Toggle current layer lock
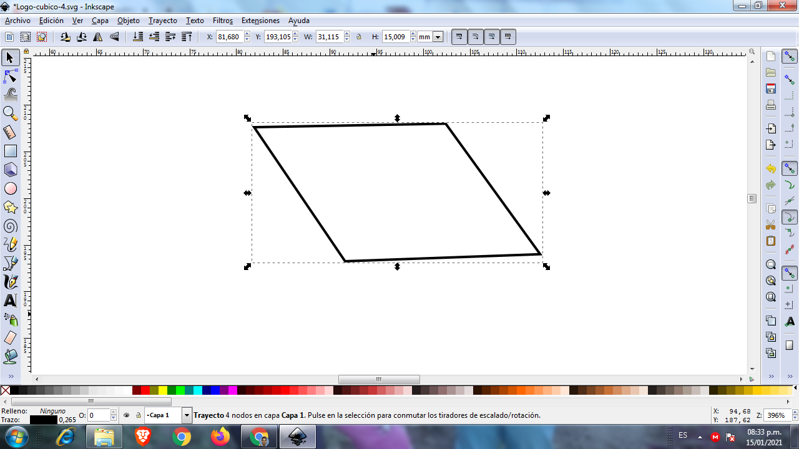 [138, 415]
